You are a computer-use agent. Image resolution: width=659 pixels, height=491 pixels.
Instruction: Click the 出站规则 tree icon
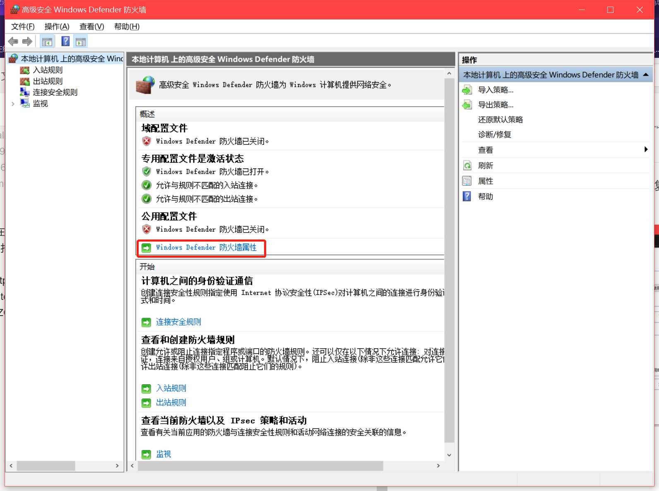click(x=25, y=81)
